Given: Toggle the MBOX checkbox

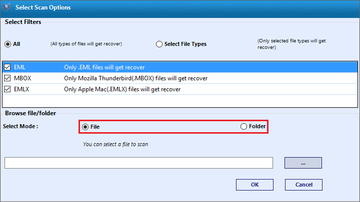Looking at the screenshot, I should 7,78.
